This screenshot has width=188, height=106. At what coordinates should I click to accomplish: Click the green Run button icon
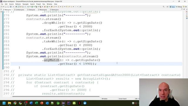pos(32,7)
